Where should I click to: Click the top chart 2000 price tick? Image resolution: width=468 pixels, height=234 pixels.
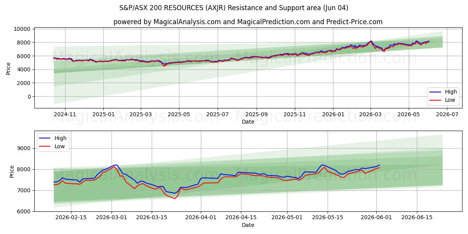24,83
